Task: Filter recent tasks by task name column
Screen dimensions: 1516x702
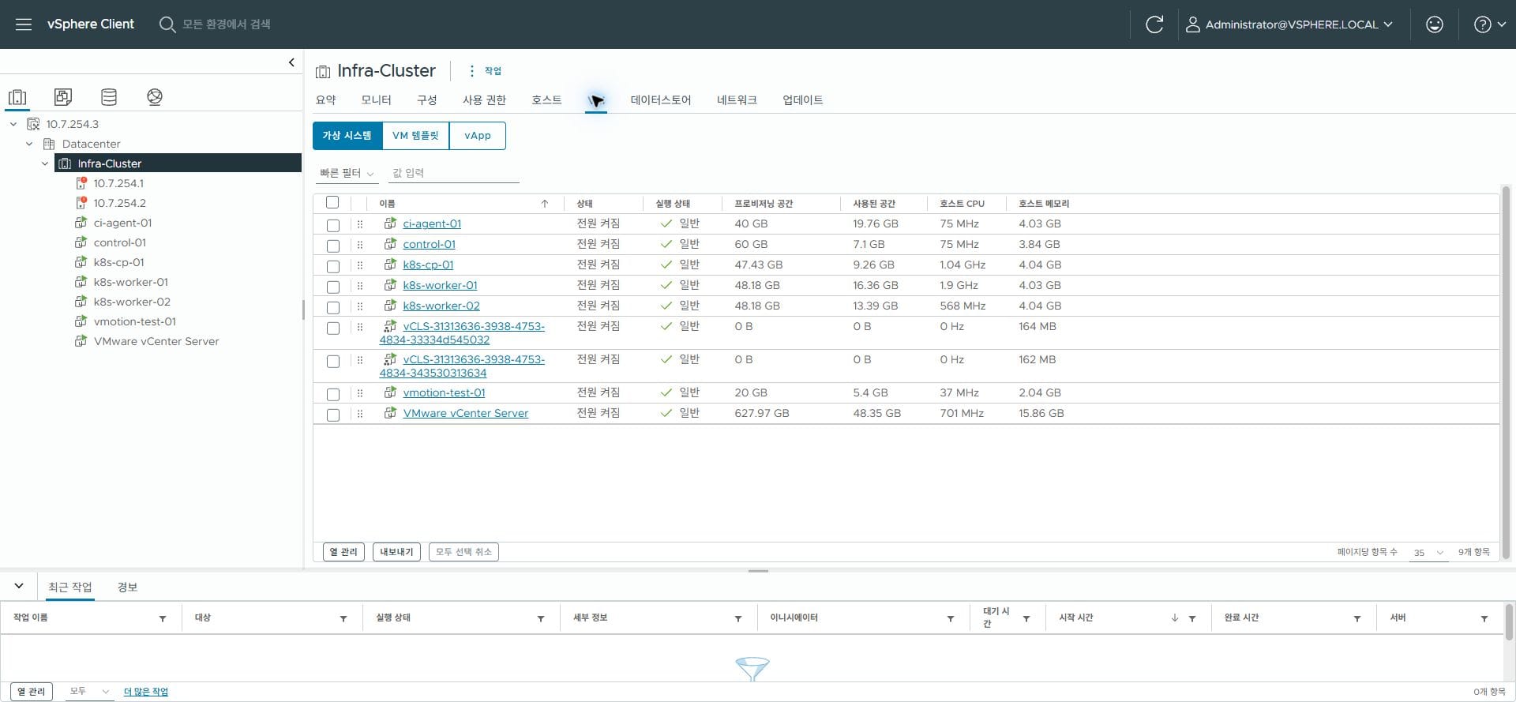Action: 163,618
